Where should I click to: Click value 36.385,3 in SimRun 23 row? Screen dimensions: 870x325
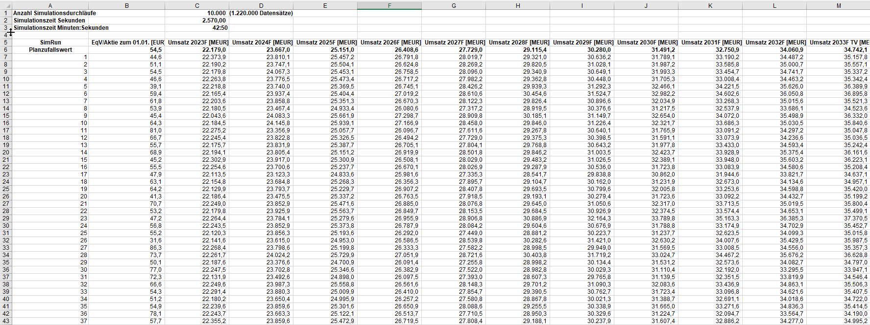[792, 218]
